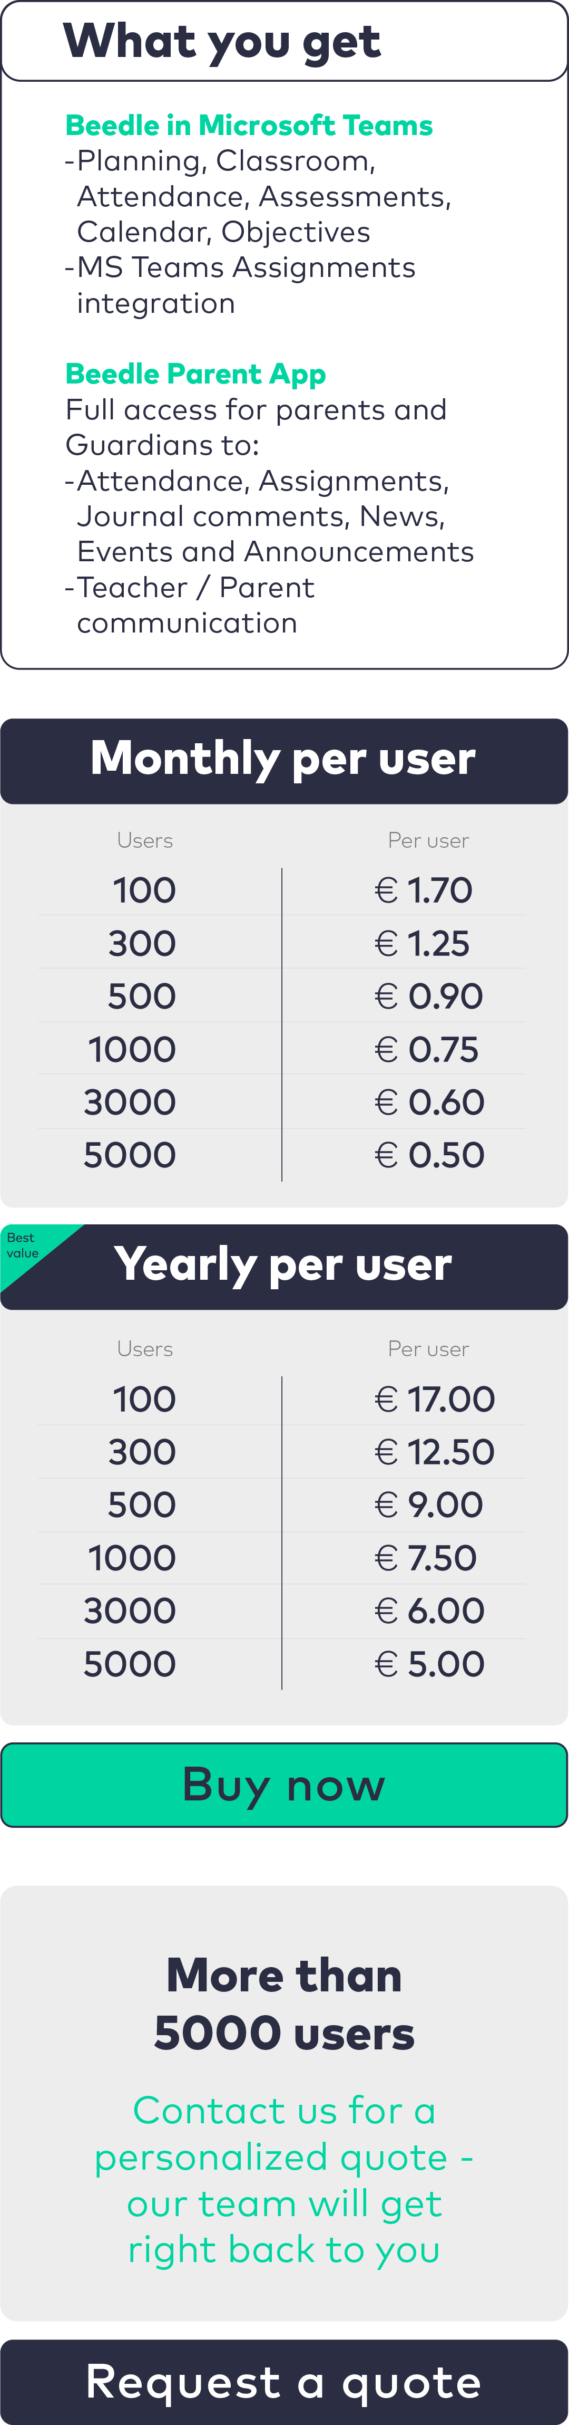Click the yearly € 5.00 price

click(429, 1663)
